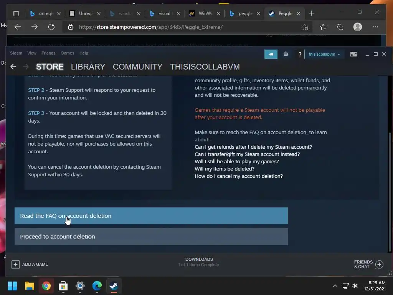Viewport: 393px width, 295px height.
Task: Open Steam help question mark icon
Action: click(299, 55)
